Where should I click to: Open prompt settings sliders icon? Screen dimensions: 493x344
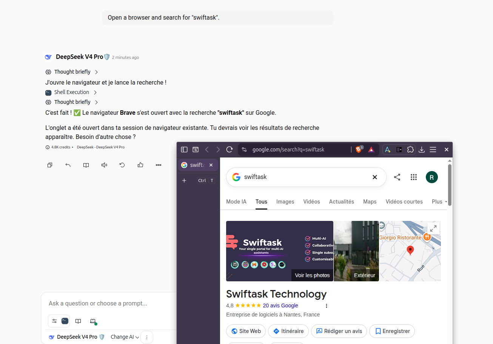click(x=54, y=321)
